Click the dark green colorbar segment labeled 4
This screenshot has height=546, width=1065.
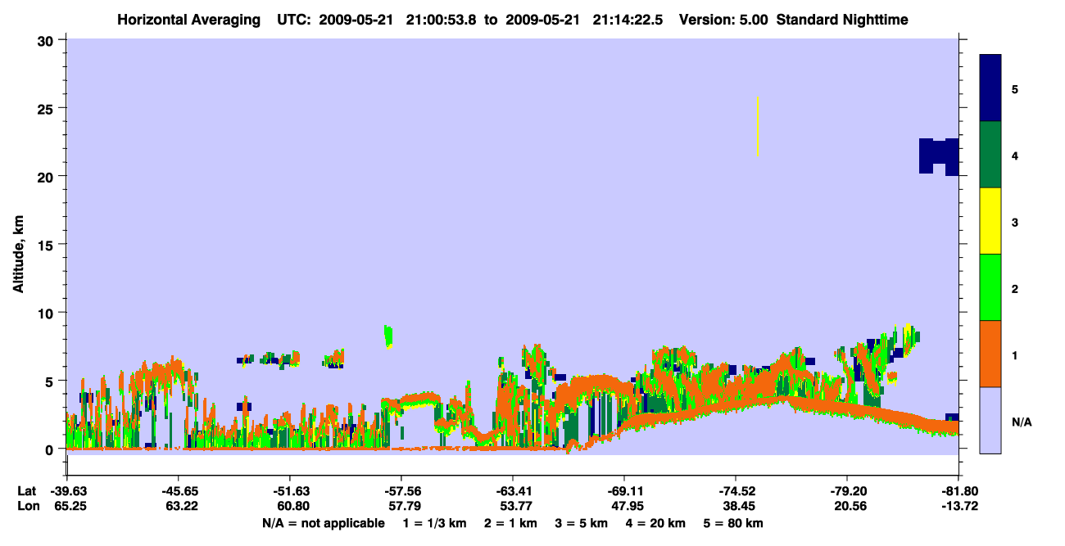pos(990,155)
